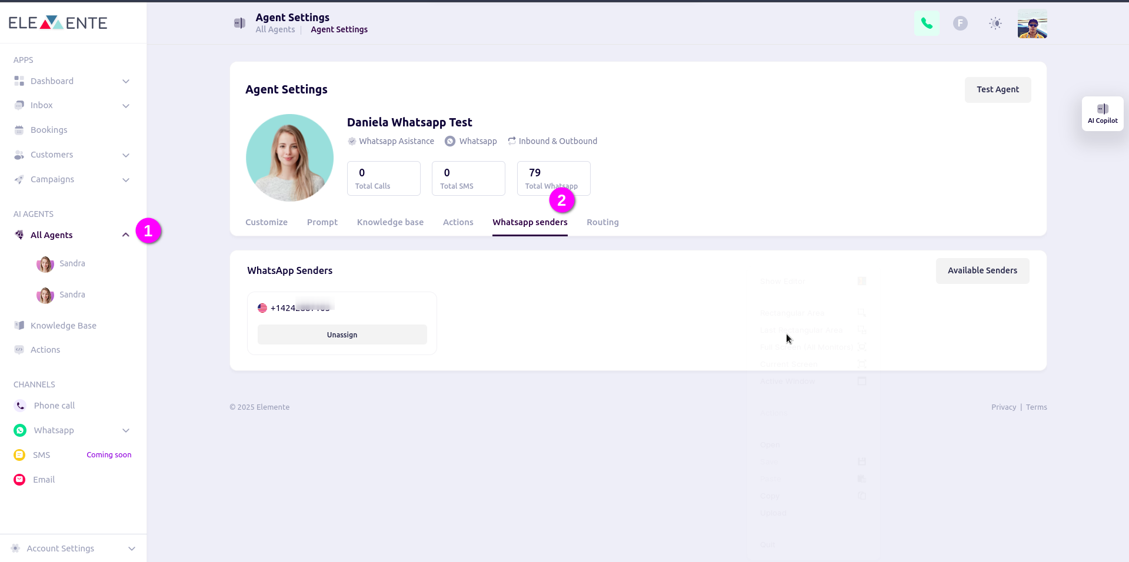This screenshot has height=562, width=1129.
Task: Expand the Inbox menu chevron
Action: (126, 106)
